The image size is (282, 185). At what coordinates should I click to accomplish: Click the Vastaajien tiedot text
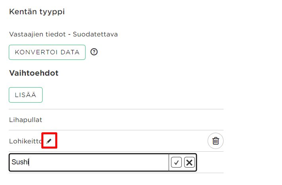pyautogui.click(x=37, y=34)
